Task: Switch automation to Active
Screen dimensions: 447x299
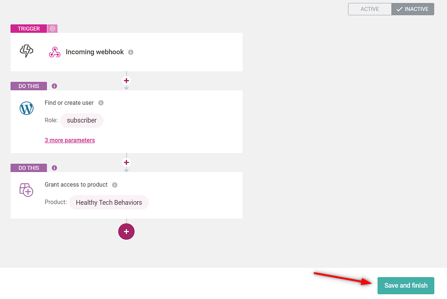Action: (370, 9)
